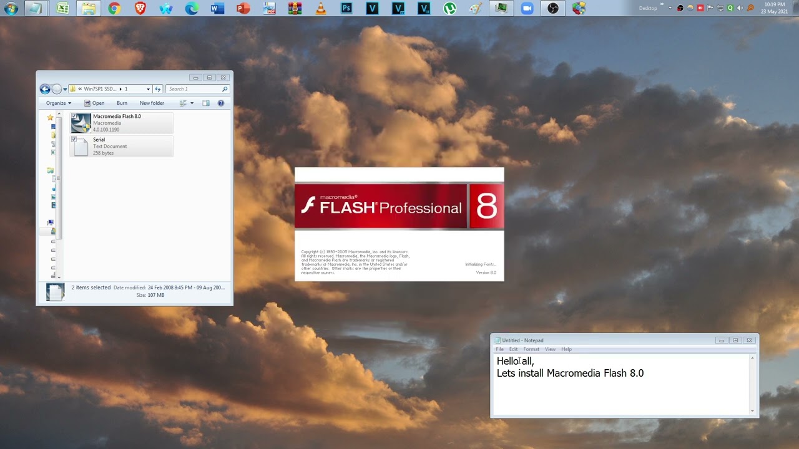Click the Forward arrow in Explorer
The height and width of the screenshot is (449, 799).
57,89
